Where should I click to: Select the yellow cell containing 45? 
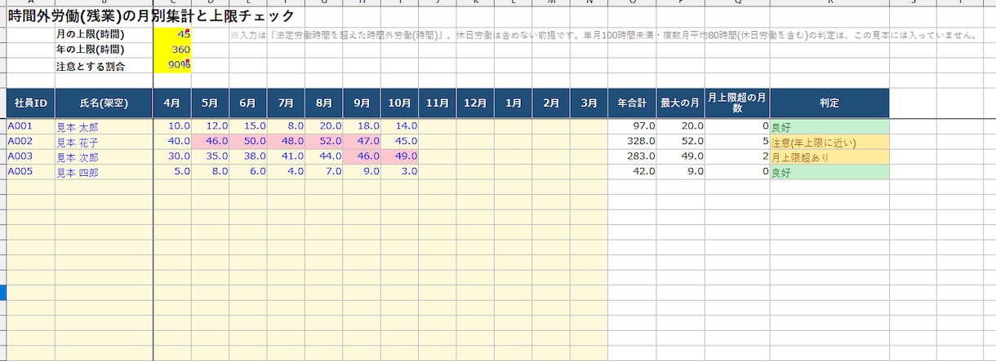coord(172,34)
